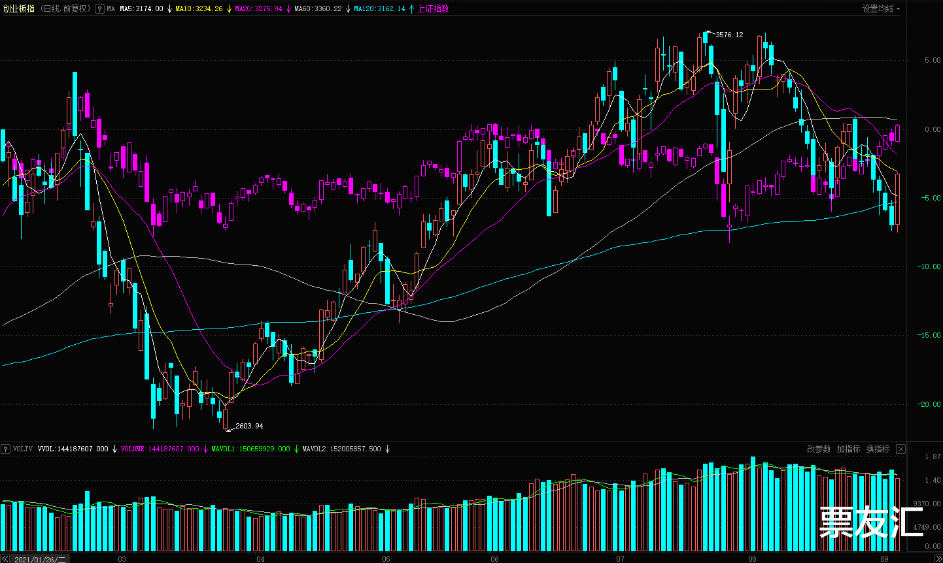Click the scroll-left double arrow at bottom left
Viewport: 943px width, 563px height.
[x=5, y=559]
